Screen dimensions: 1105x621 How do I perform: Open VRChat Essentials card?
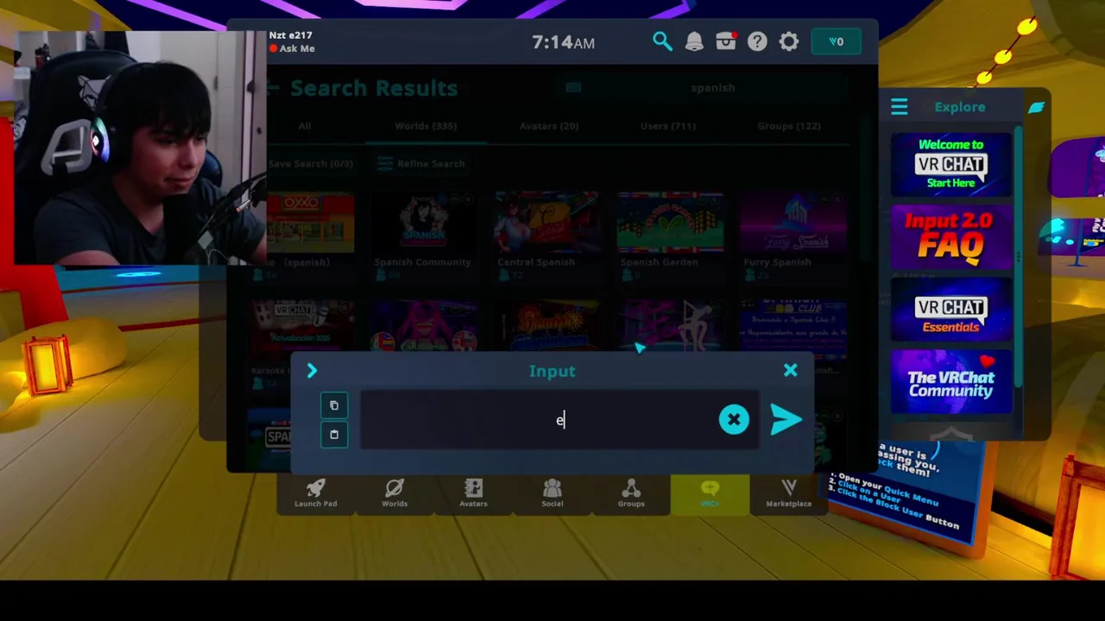point(950,309)
